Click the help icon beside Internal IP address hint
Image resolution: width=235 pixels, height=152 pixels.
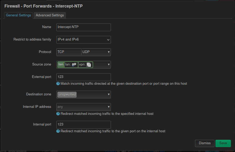(x=58, y=114)
